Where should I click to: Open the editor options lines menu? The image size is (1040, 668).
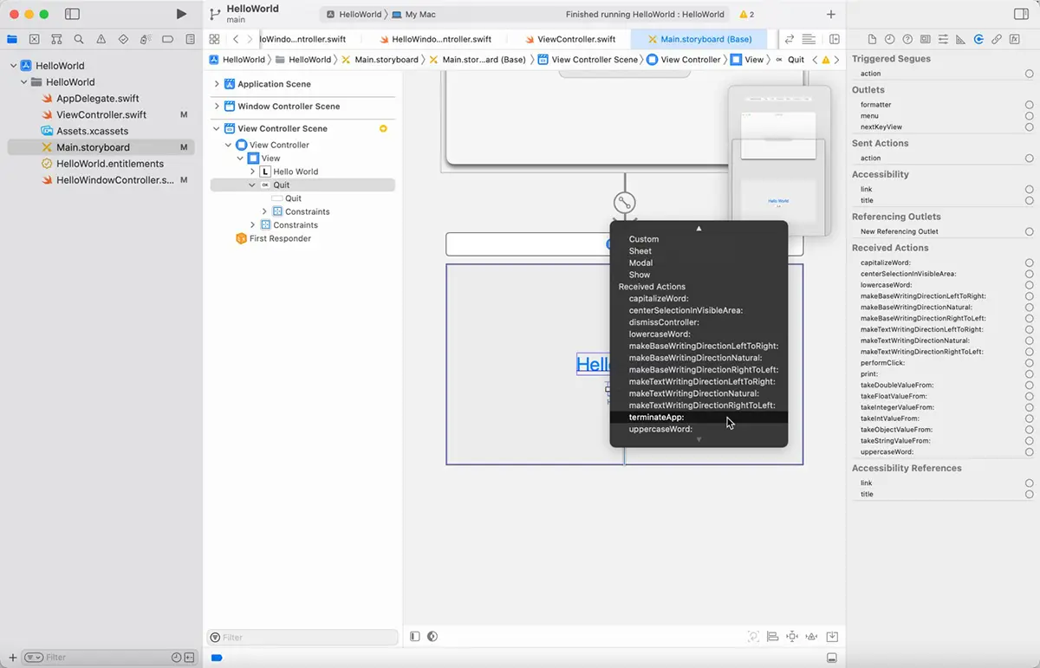[x=809, y=39]
